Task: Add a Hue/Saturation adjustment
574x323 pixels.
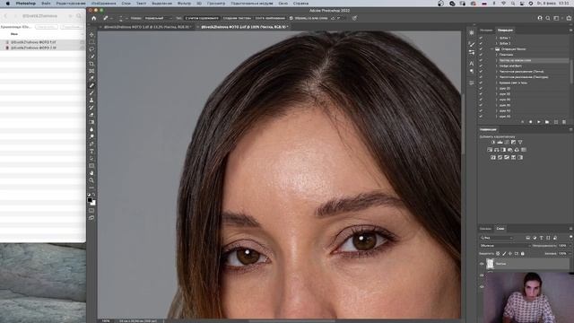Action: pyautogui.click(x=490, y=150)
